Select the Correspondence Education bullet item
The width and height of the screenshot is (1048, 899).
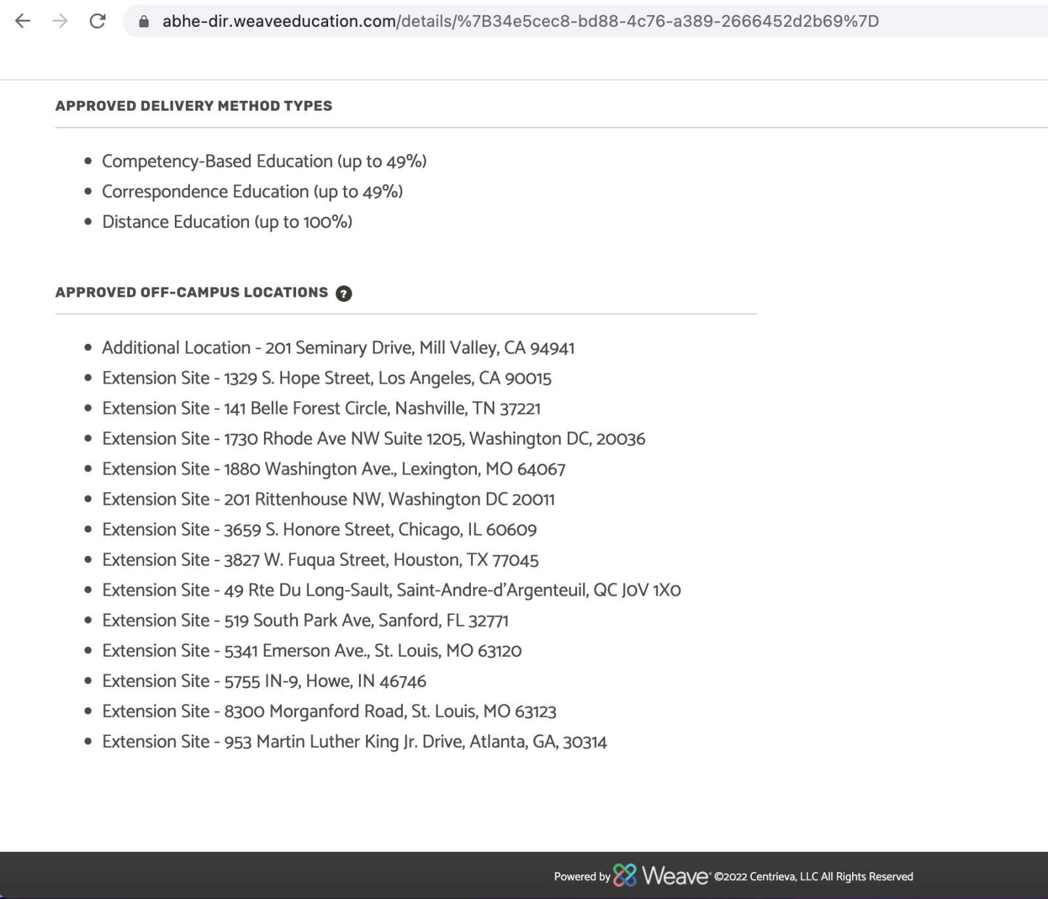252,191
